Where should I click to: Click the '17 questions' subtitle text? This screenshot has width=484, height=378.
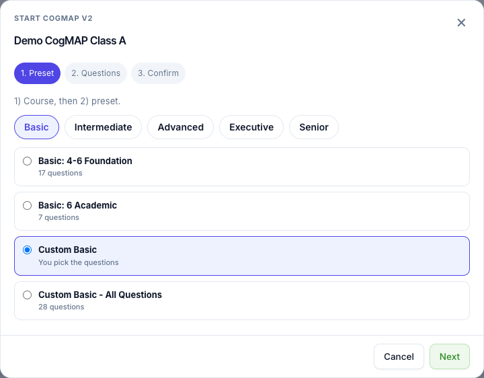click(x=61, y=173)
